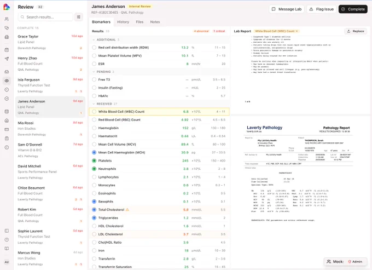This screenshot has height=270, width=372.
Task: Click the checkmark circle sidebar icon
Action: point(7,99)
